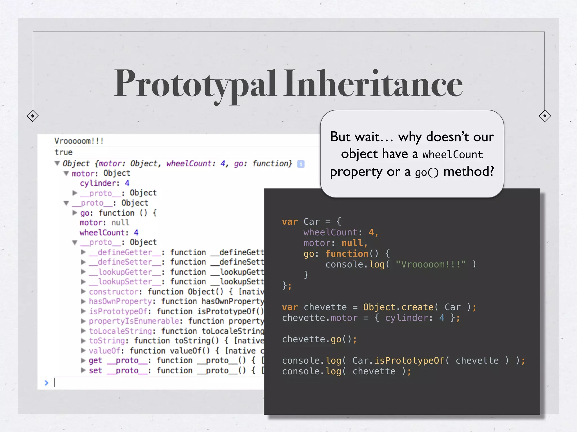Viewport: 577px width, 432px height.
Task: Collapse the top-level Object tree
Action: tap(57, 163)
